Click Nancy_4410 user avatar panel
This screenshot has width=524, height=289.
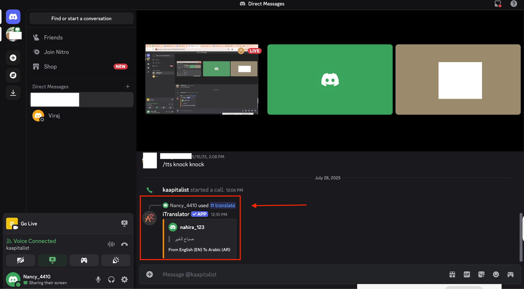13,280
